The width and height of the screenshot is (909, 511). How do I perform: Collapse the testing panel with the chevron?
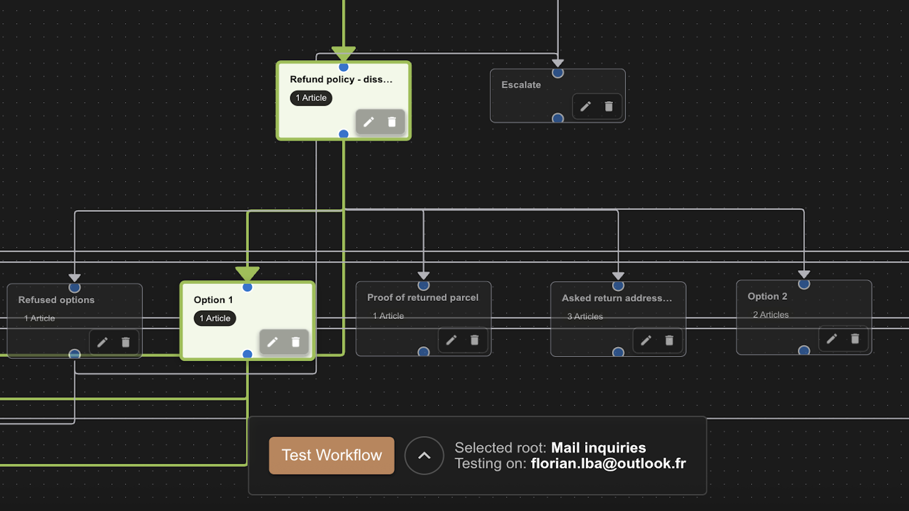coord(424,455)
